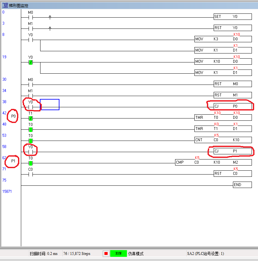
Task: Click the P1 pointer label in margin
Action: [13, 161]
